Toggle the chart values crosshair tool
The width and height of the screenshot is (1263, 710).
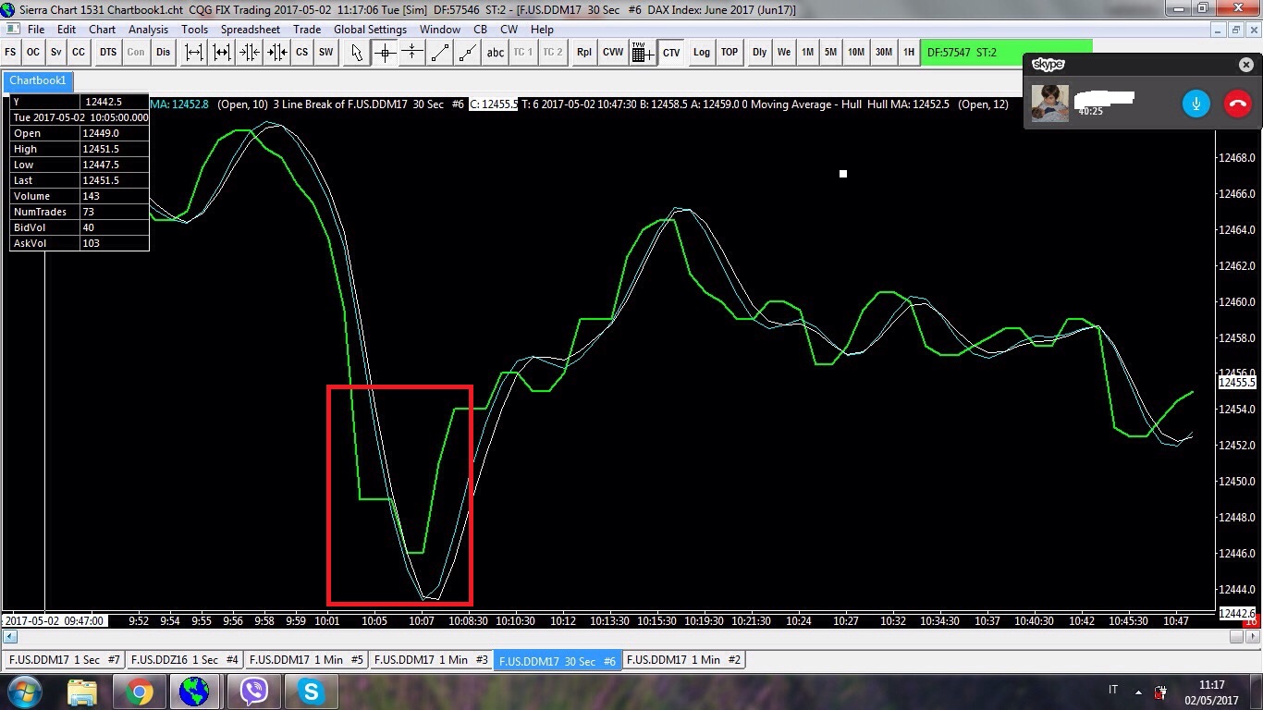tap(386, 52)
